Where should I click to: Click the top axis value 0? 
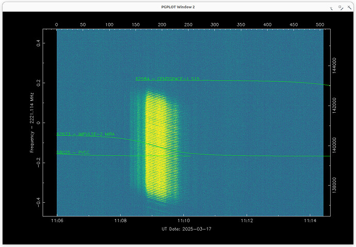[x=57, y=25]
